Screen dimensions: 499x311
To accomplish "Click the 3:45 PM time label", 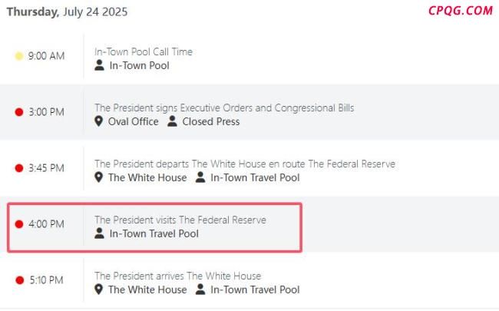I will click(47, 168).
